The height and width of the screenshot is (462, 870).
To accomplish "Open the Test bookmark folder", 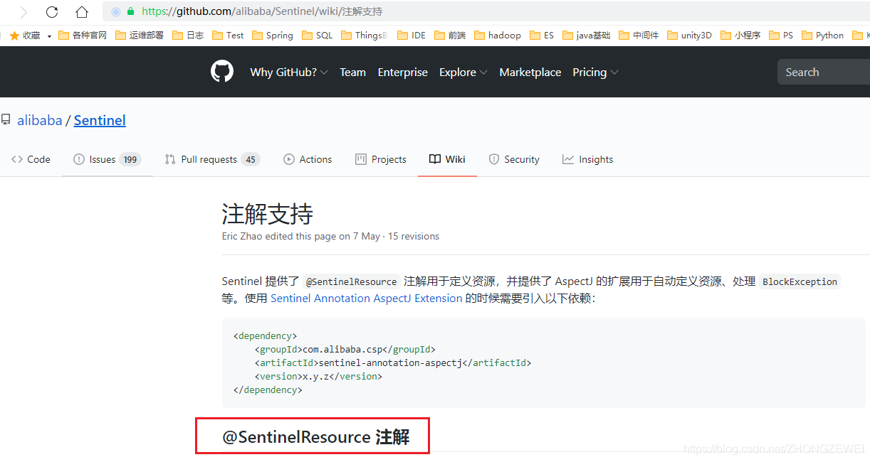I will pos(228,36).
